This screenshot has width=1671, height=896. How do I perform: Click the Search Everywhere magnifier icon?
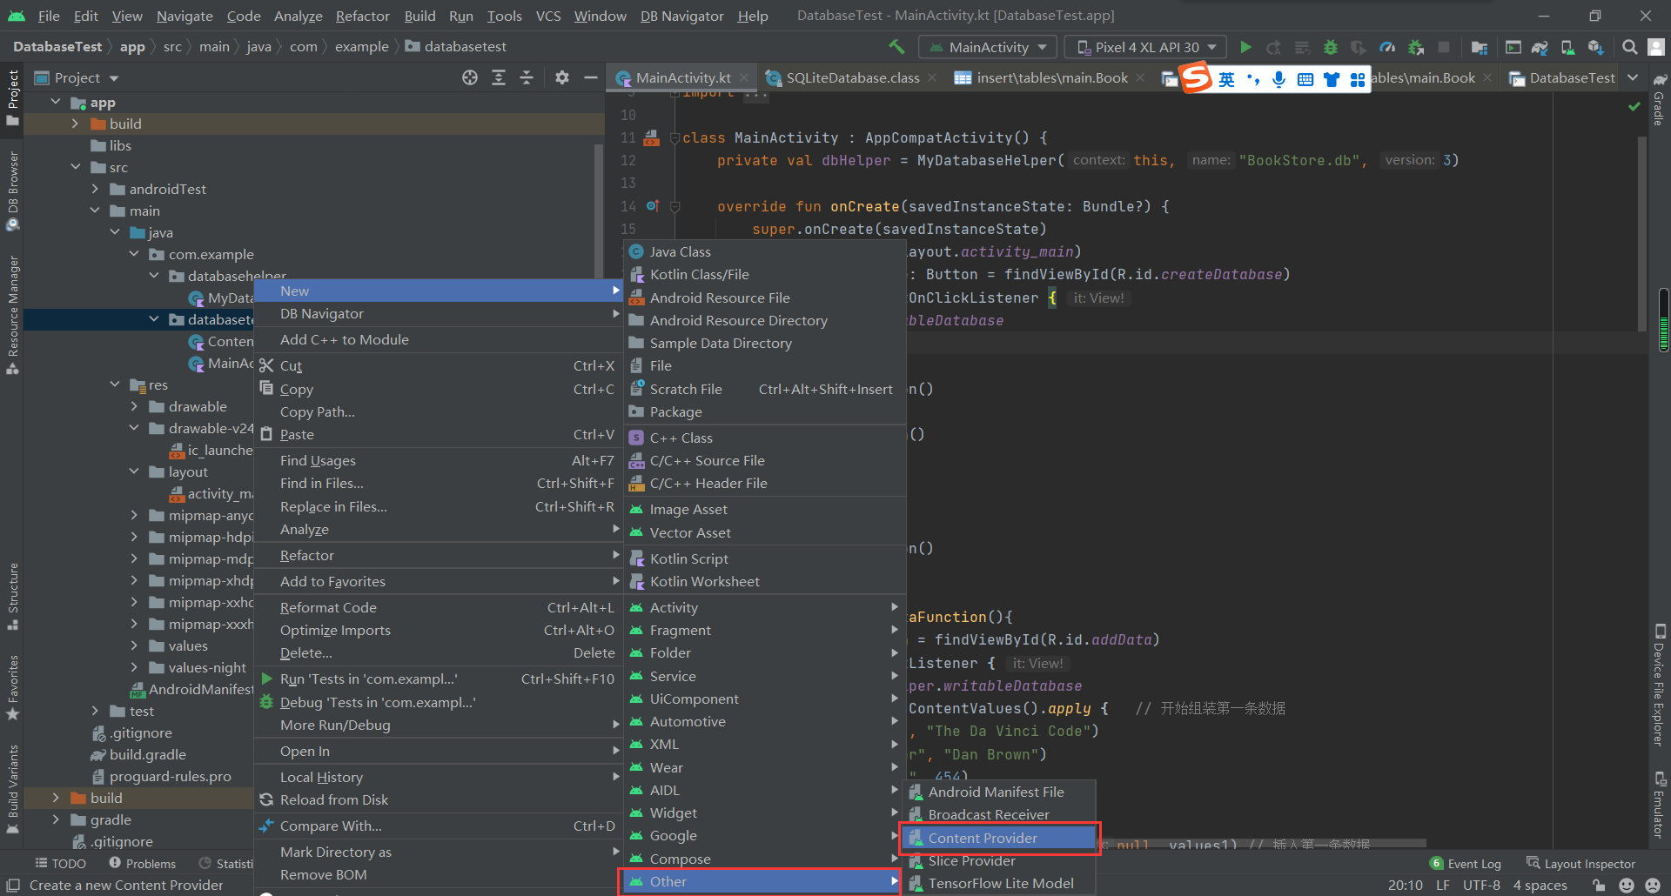click(x=1629, y=47)
